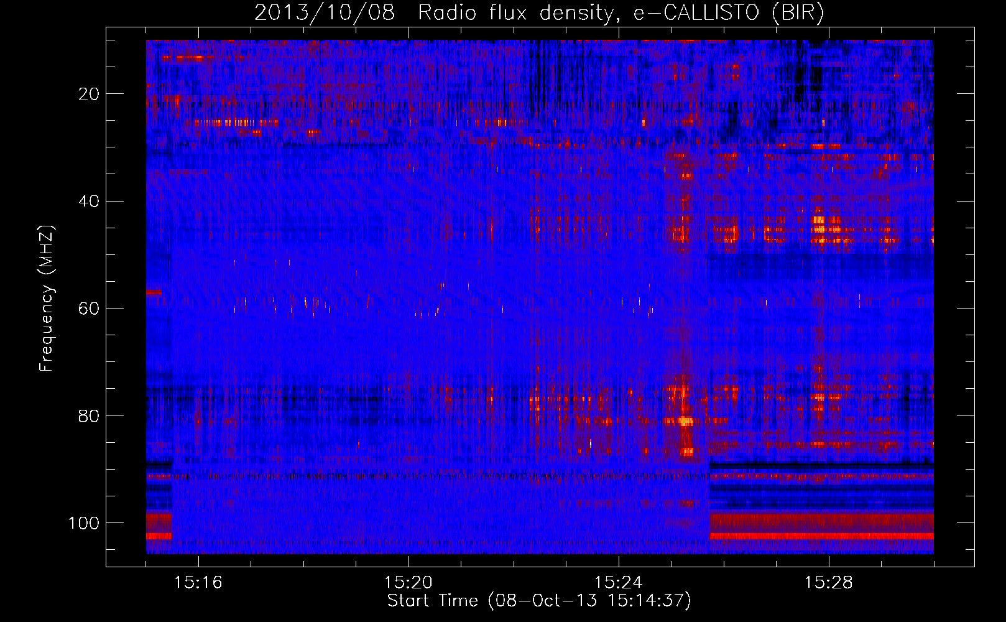Click the "Frequency (MHZ)" y-axis label
Viewport: 1006px width, 622px height.
(x=47, y=299)
